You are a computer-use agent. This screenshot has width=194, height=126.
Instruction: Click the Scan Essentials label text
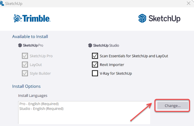(134, 56)
